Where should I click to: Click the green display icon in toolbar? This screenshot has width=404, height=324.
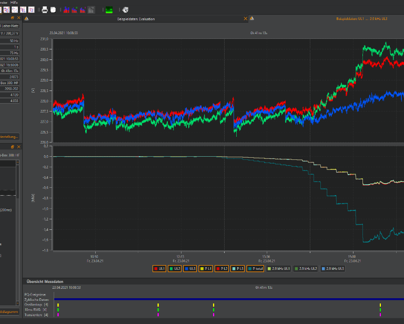pos(109,10)
